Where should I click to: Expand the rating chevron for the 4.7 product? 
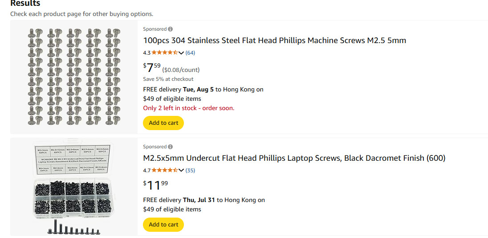181,171
